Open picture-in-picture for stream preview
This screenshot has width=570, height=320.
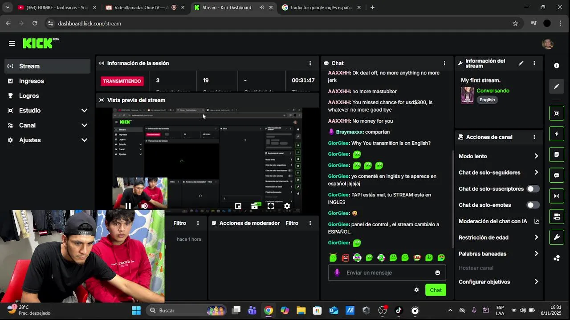[238, 206]
